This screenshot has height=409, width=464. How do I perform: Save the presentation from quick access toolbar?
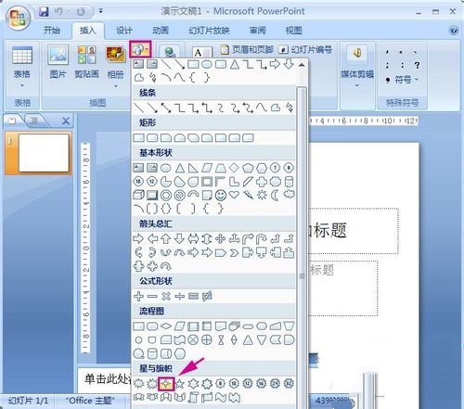pyautogui.click(x=44, y=12)
